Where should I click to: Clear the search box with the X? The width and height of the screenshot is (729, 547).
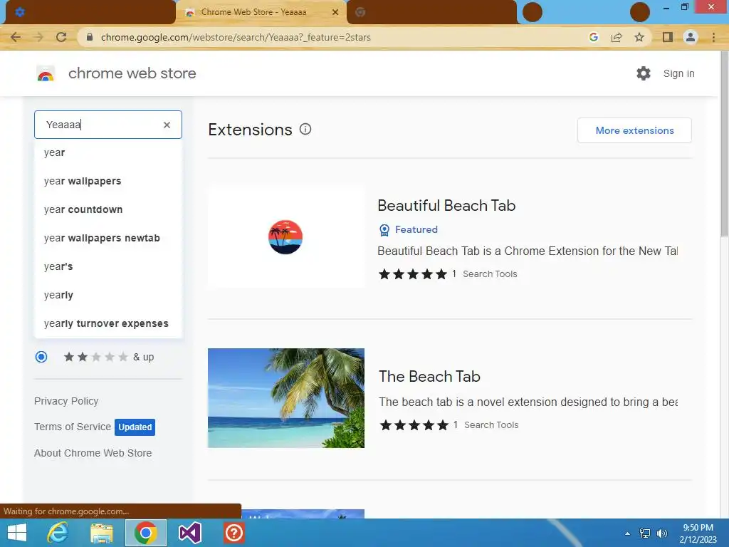pos(167,125)
